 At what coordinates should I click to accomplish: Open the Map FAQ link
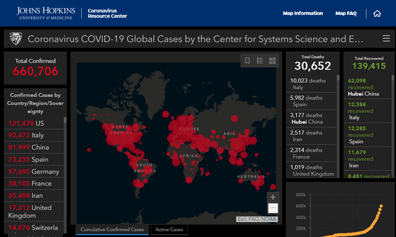coord(346,14)
